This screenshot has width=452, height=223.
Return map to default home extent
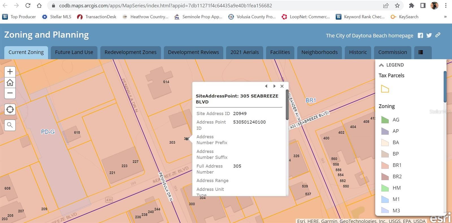click(x=10, y=82)
